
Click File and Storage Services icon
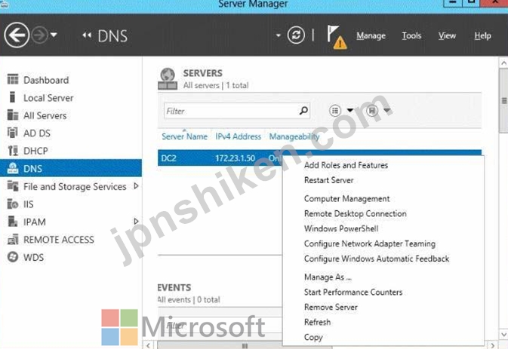pyautogui.click(x=13, y=186)
